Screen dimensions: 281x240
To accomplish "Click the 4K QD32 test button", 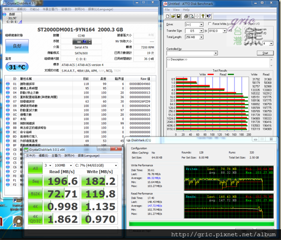I will [35, 219].
